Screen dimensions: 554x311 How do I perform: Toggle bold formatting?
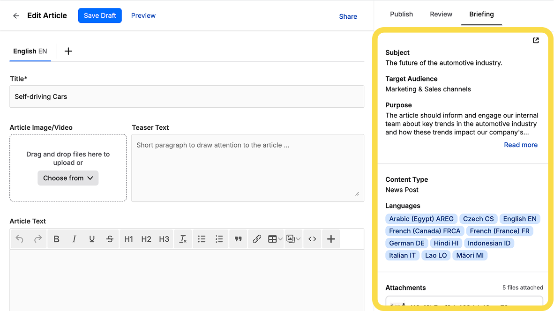point(56,239)
